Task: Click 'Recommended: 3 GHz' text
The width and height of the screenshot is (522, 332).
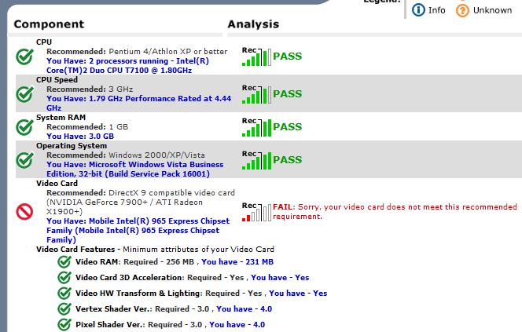Action: pos(90,89)
